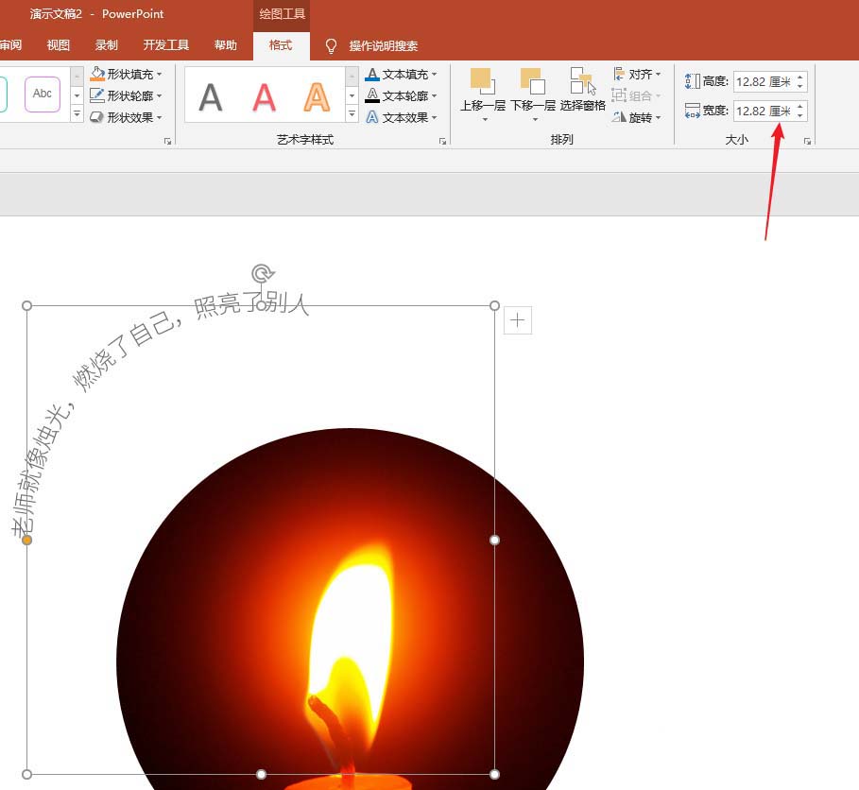
Task: Open the shape styles dialog launcher
Action: tap(167, 142)
